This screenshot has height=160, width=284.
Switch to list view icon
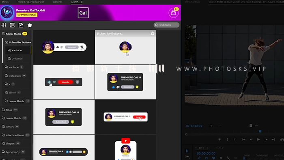12,25
